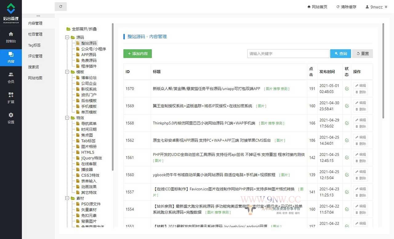Click the 添加内容 button
The height and width of the screenshot is (239, 394).
point(138,54)
